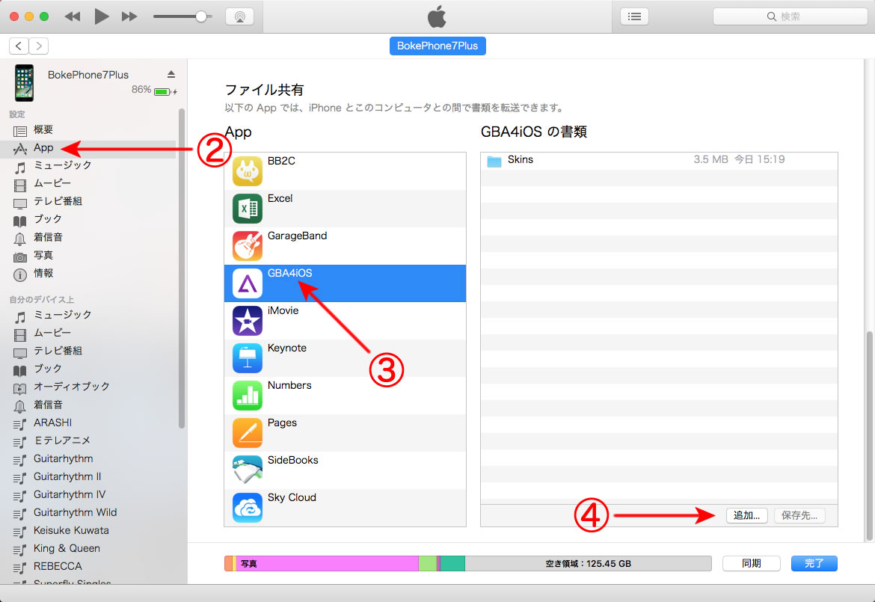Open the AirPlay output menu
This screenshot has width=875, height=602.
[240, 16]
